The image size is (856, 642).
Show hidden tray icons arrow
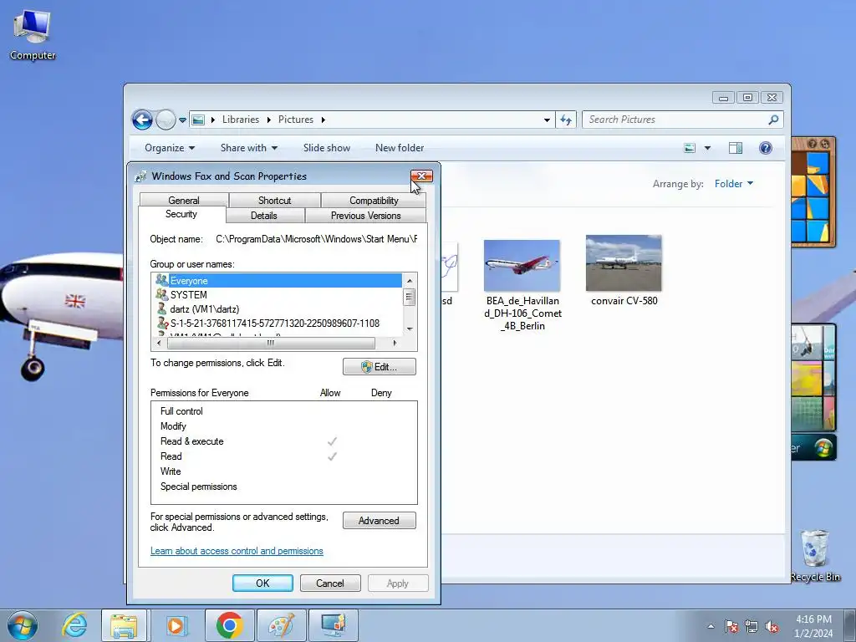[711, 626]
